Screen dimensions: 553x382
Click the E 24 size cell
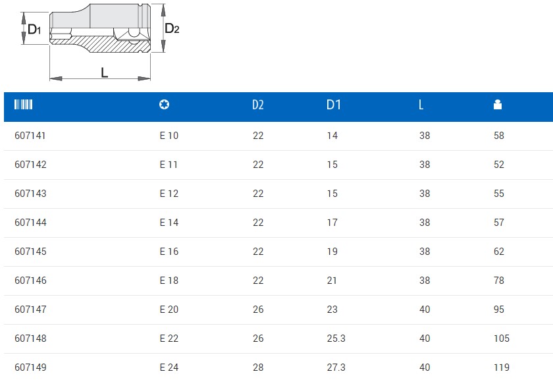(x=169, y=368)
